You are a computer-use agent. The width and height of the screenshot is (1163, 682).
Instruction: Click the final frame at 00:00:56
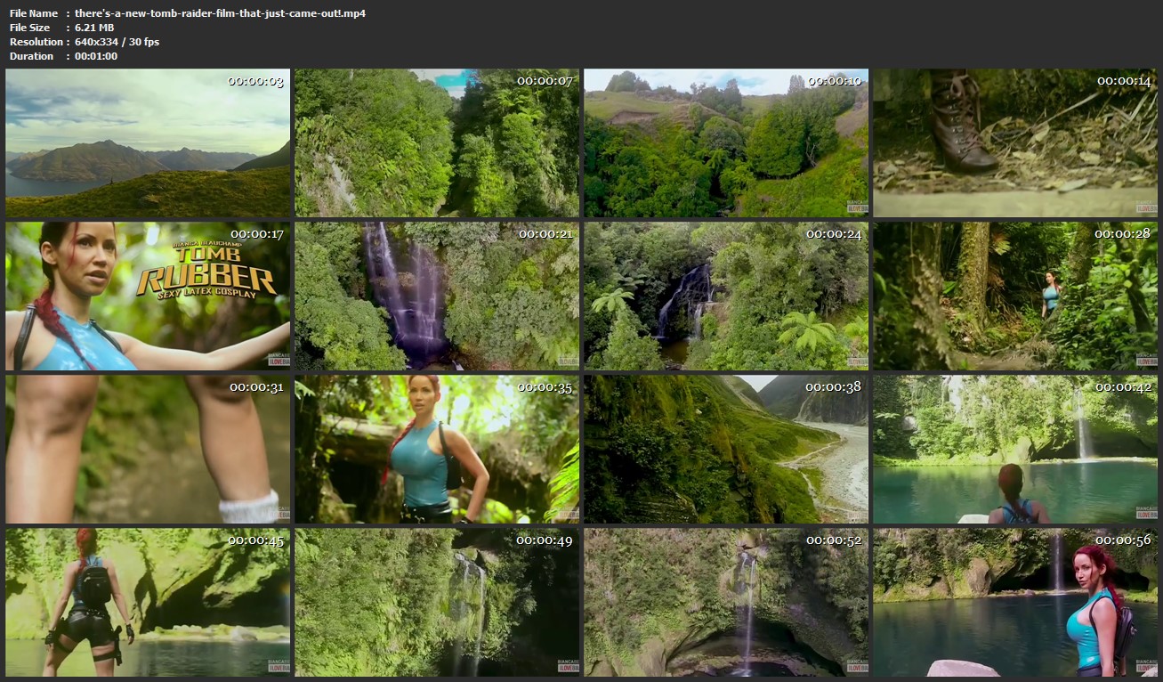tap(1015, 603)
